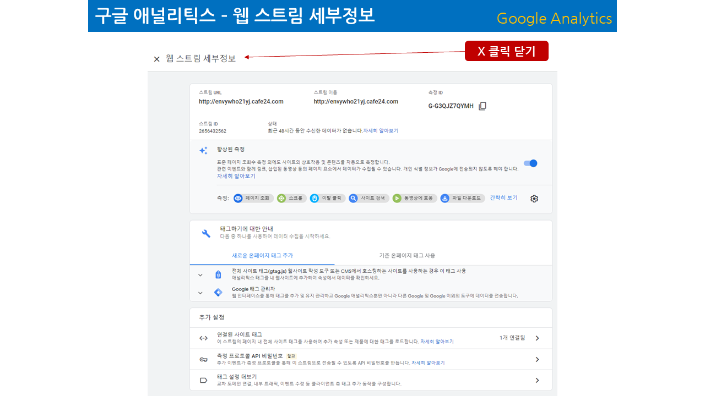Switch to 새로운 온페이지 태그 추가 tab

[262, 256]
